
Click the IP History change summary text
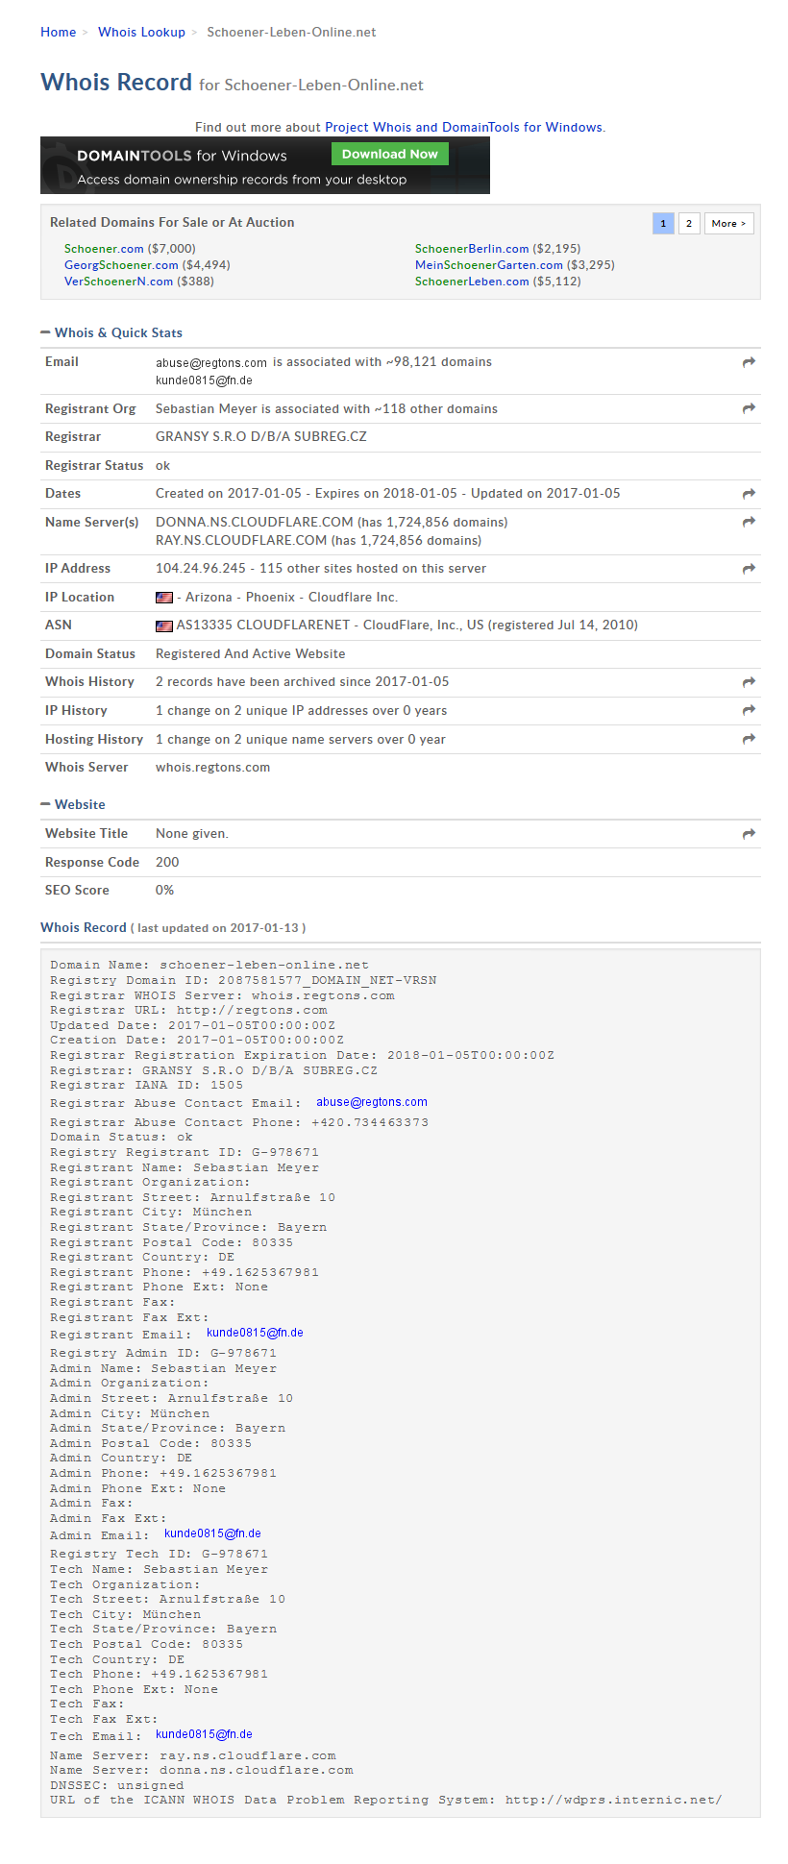302,711
